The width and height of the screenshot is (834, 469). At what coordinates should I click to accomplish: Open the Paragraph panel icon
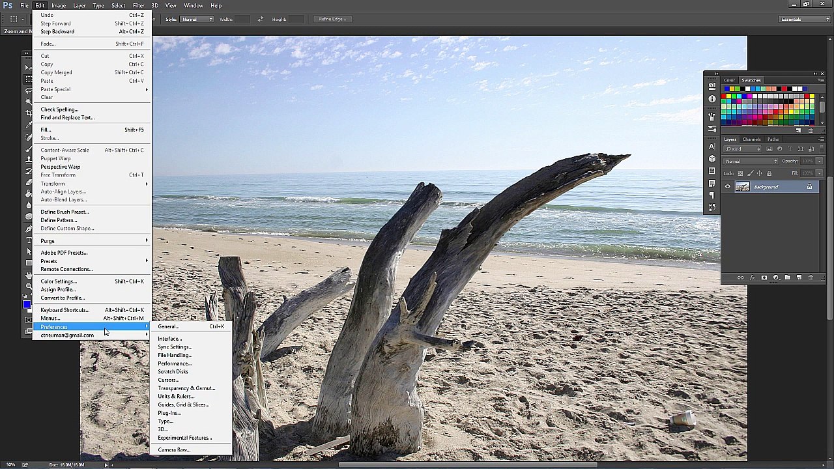click(712, 195)
